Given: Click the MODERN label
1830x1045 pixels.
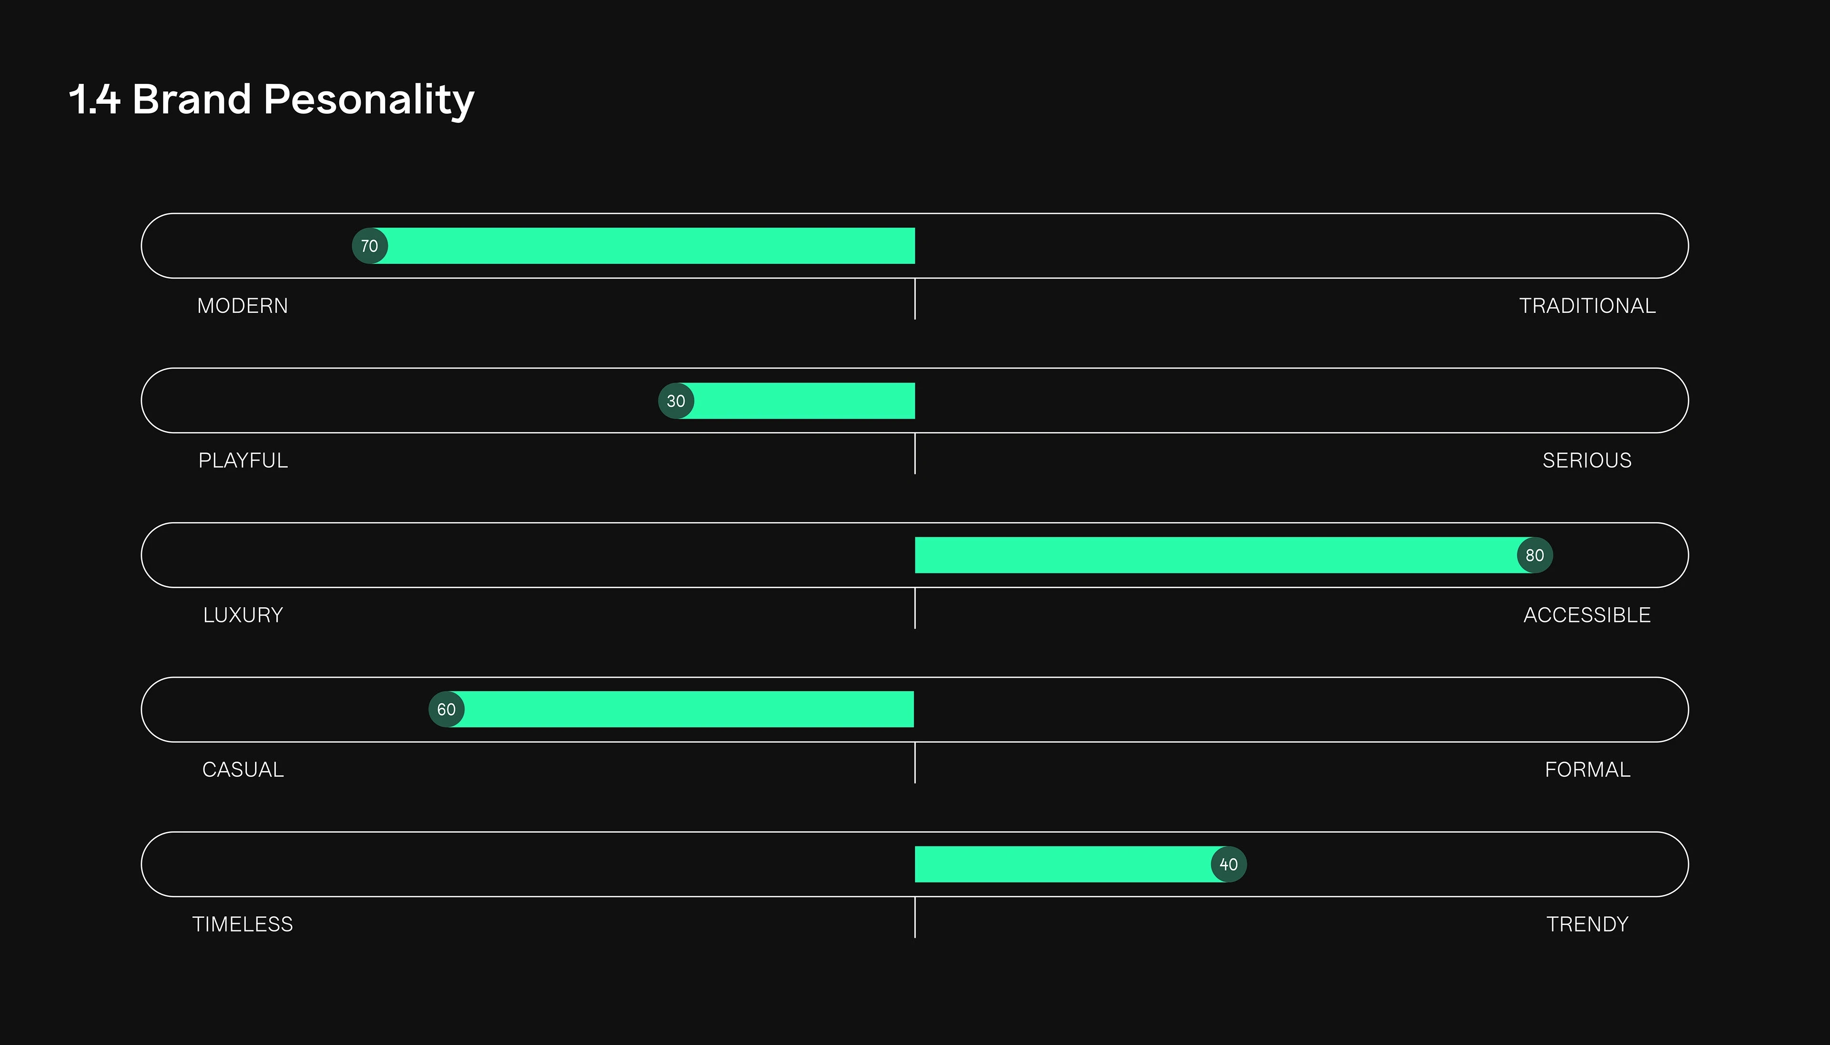Looking at the screenshot, I should click(x=243, y=306).
